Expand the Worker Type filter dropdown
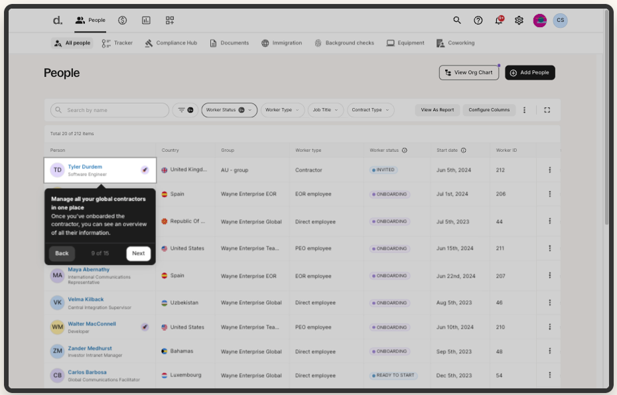The image size is (617, 395). point(282,110)
